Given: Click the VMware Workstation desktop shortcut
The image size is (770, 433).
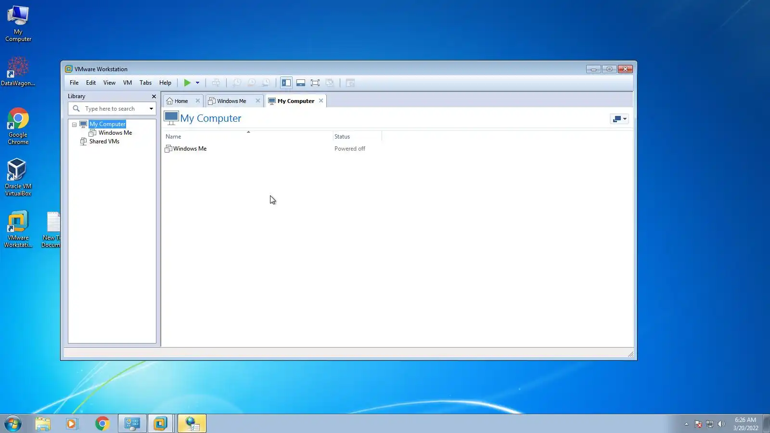Looking at the screenshot, I should click(18, 229).
